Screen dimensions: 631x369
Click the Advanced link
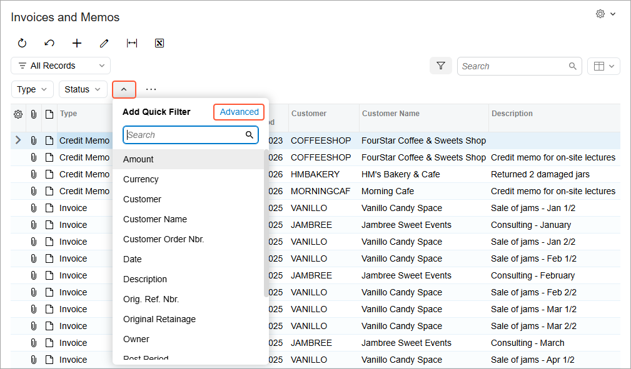point(239,112)
